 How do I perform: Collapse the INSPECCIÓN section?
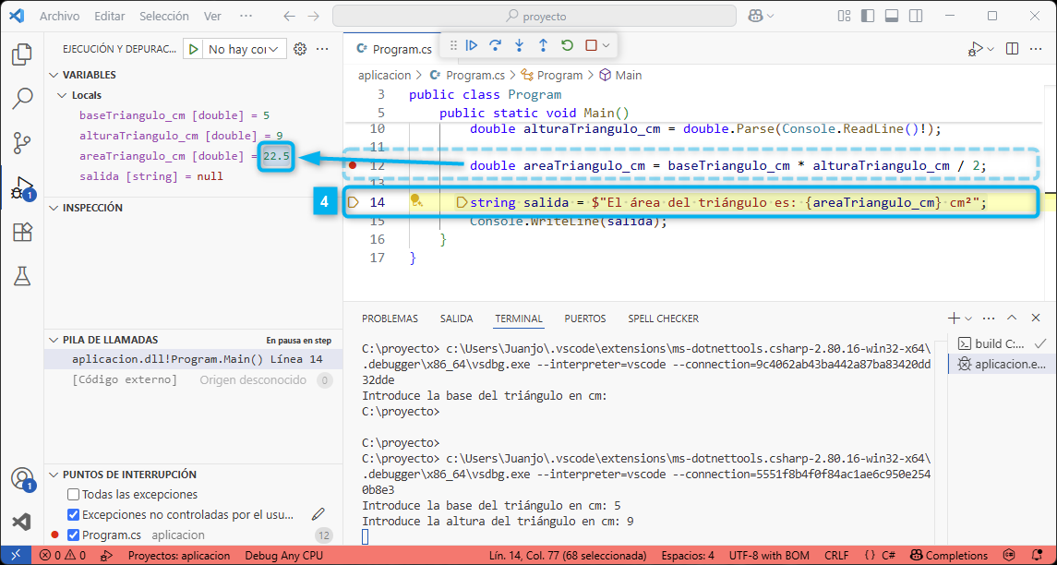(54, 208)
